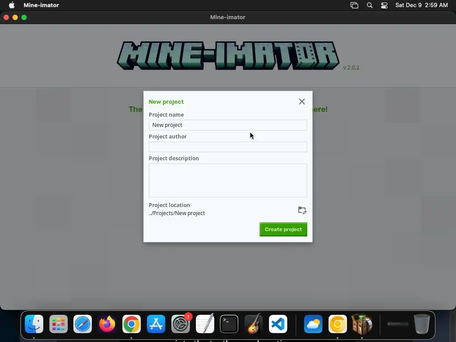Open App Store from the Dock
Screen dimensions: 456x342
tap(156, 324)
